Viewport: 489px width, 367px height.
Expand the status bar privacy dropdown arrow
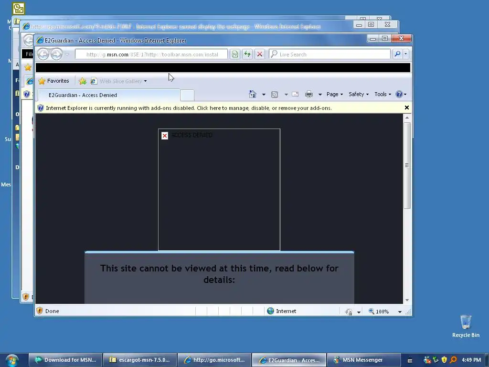pyautogui.click(x=359, y=312)
